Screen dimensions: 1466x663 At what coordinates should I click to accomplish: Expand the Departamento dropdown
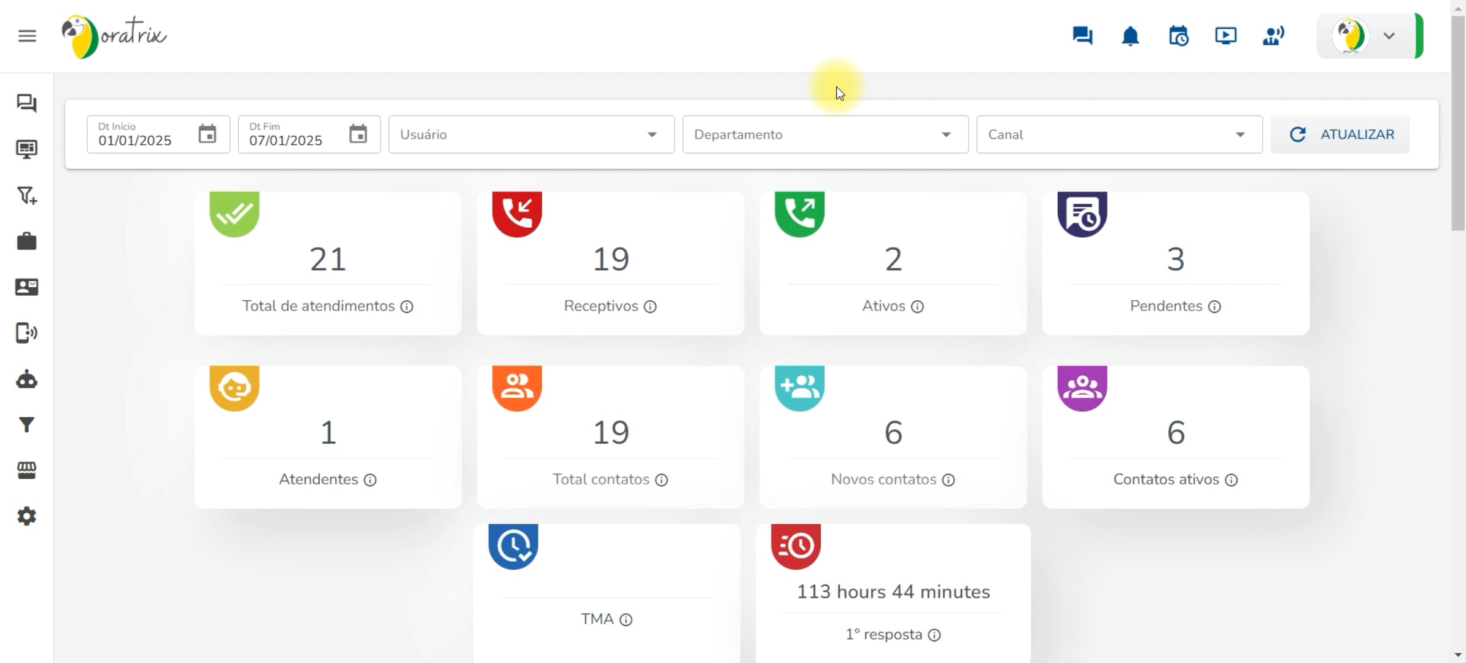825,134
